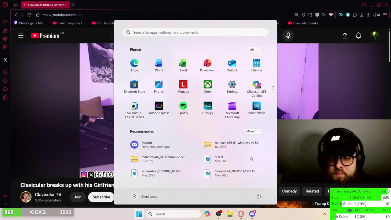The image size is (391, 220).
Task: Open Prime Video app
Action: tap(257, 108)
